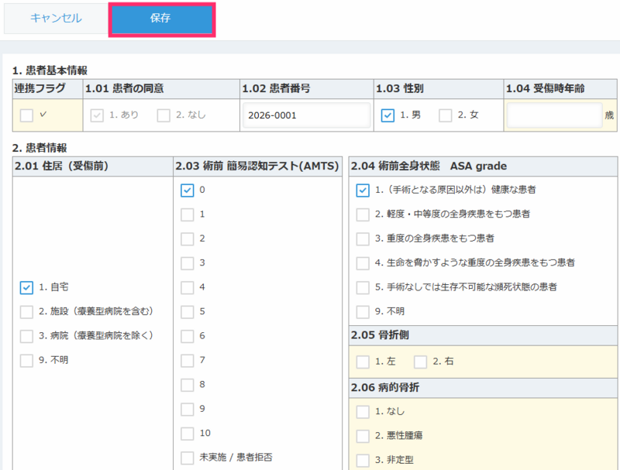Choose AMTS score 1 checkbox

click(187, 214)
